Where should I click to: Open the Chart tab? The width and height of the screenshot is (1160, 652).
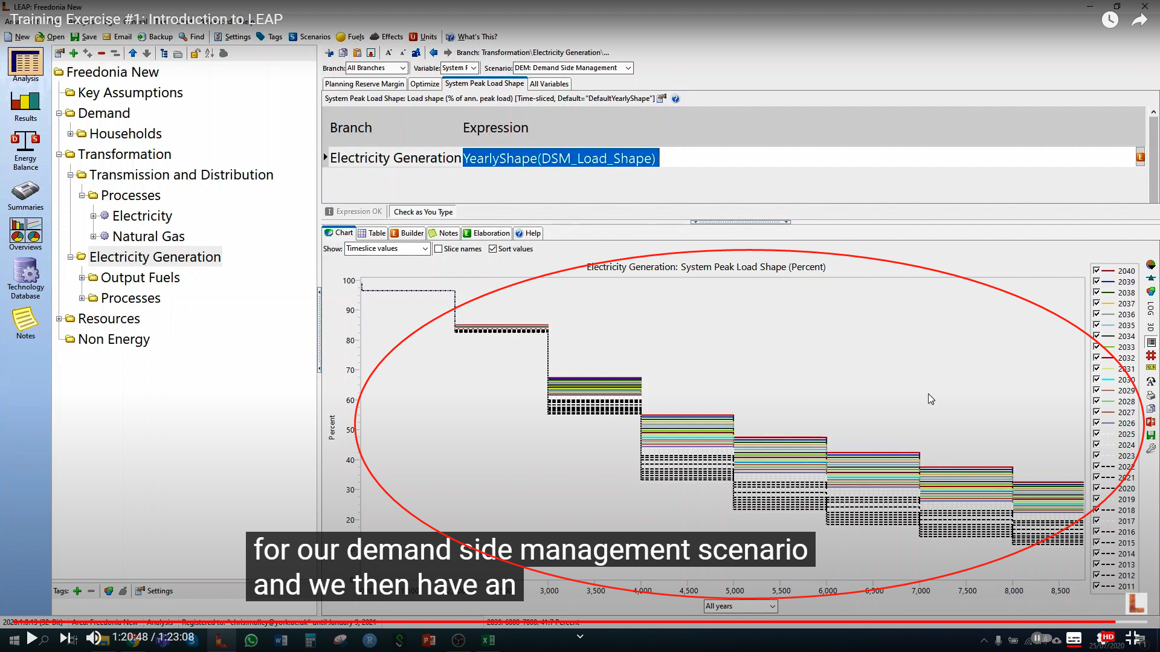(x=338, y=233)
